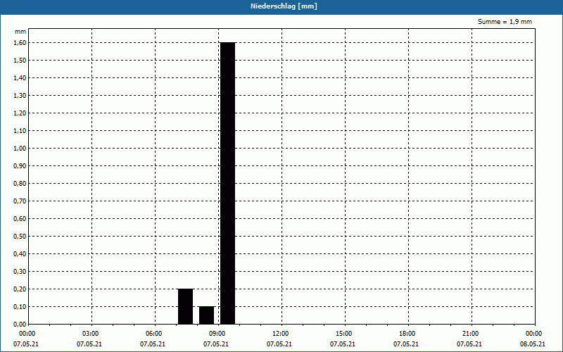Click the 0,40 y-axis value

click(20, 254)
